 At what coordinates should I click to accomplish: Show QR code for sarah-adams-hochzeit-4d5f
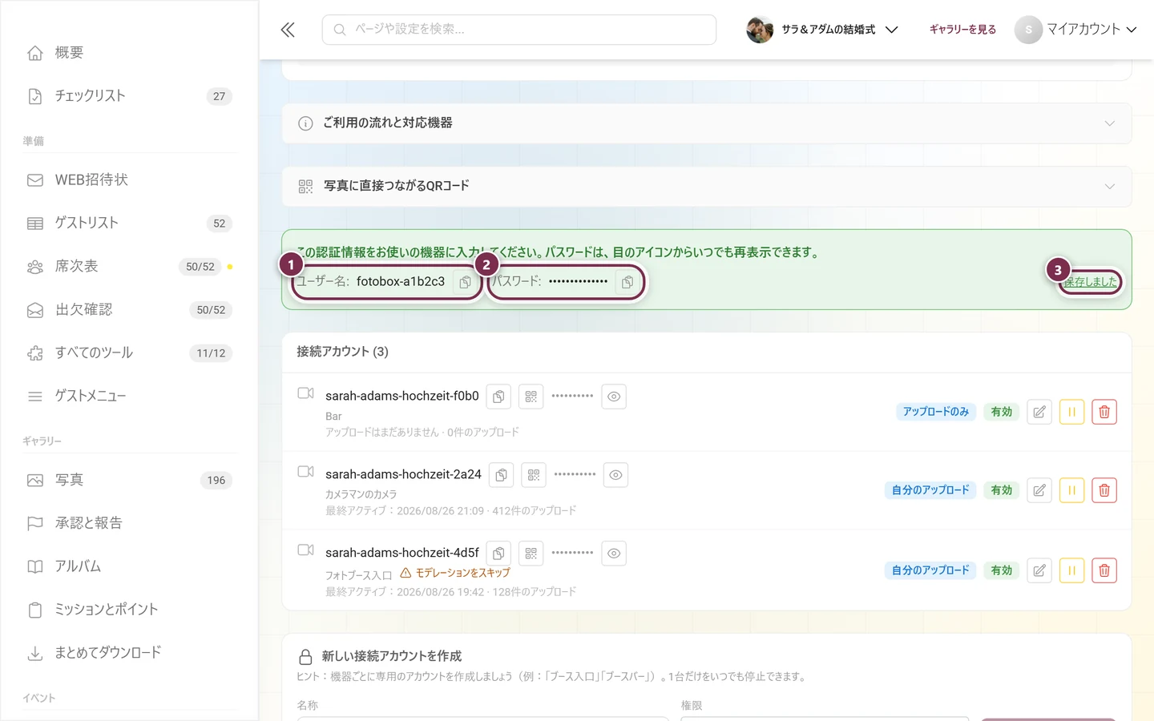point(531,554)
